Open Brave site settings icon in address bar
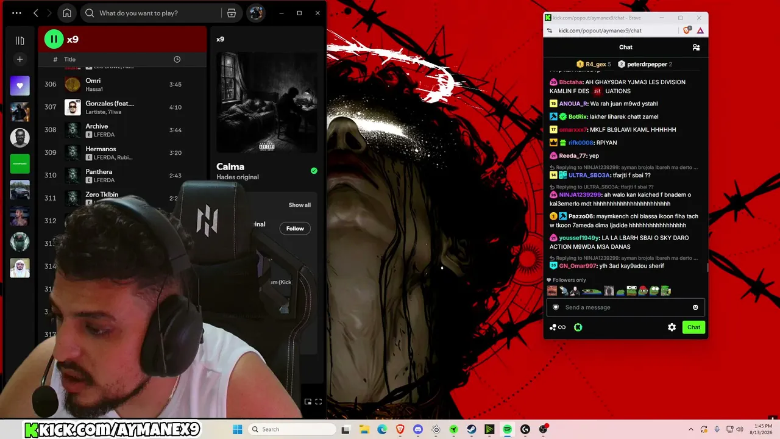This screenshot has height=439, width=780. pos(550,30)
